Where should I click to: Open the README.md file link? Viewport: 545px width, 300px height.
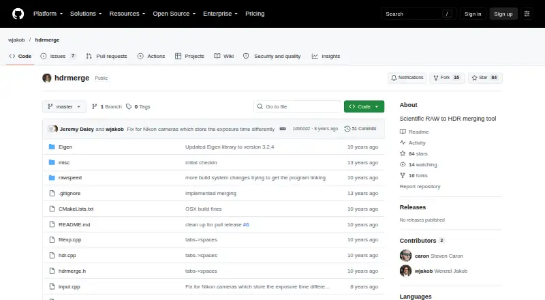(x=74, y=224)
